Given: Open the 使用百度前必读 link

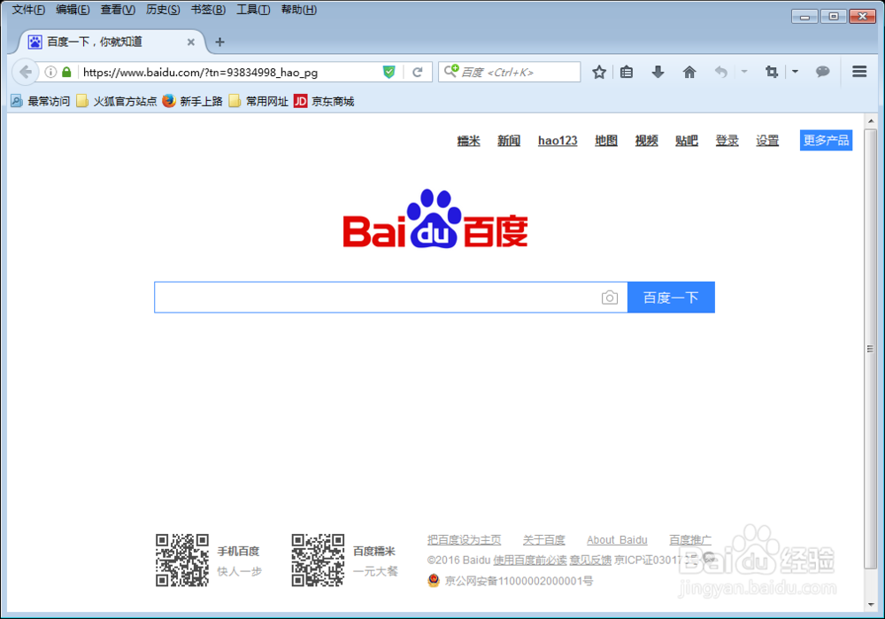Looking at the screenshot, I should [x=529, y=561].
